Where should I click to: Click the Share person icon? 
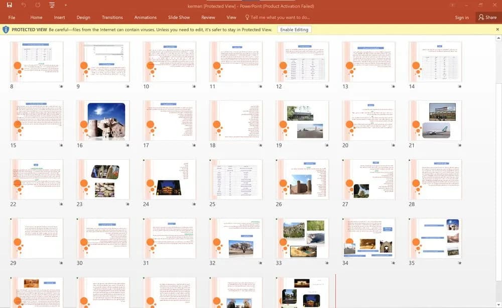pyautogui.click(x=481, y=17)
